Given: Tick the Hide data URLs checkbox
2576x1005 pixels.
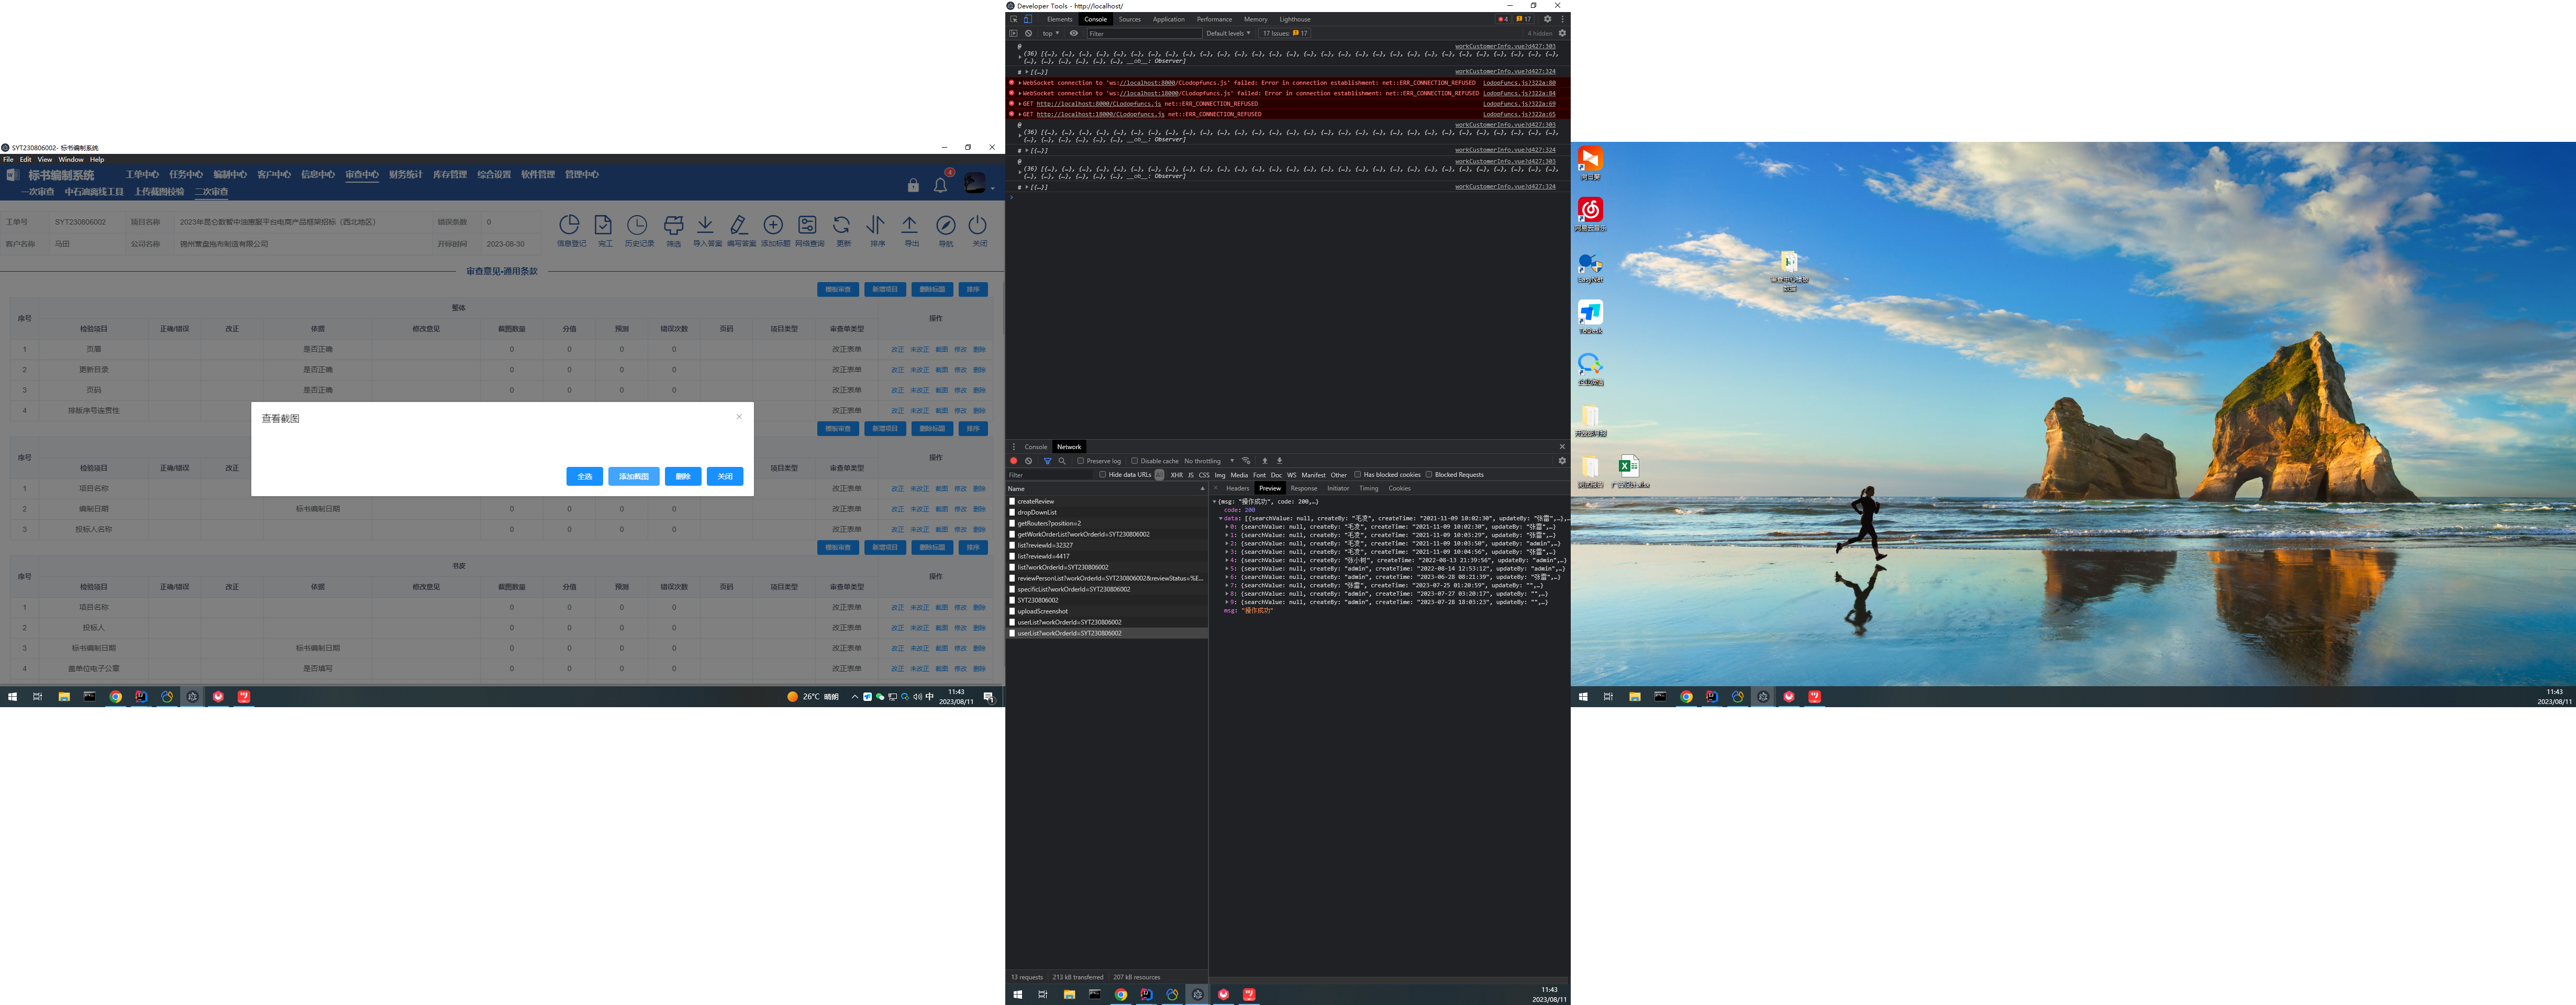Looking at the screenshot, I should point(1103,475).
